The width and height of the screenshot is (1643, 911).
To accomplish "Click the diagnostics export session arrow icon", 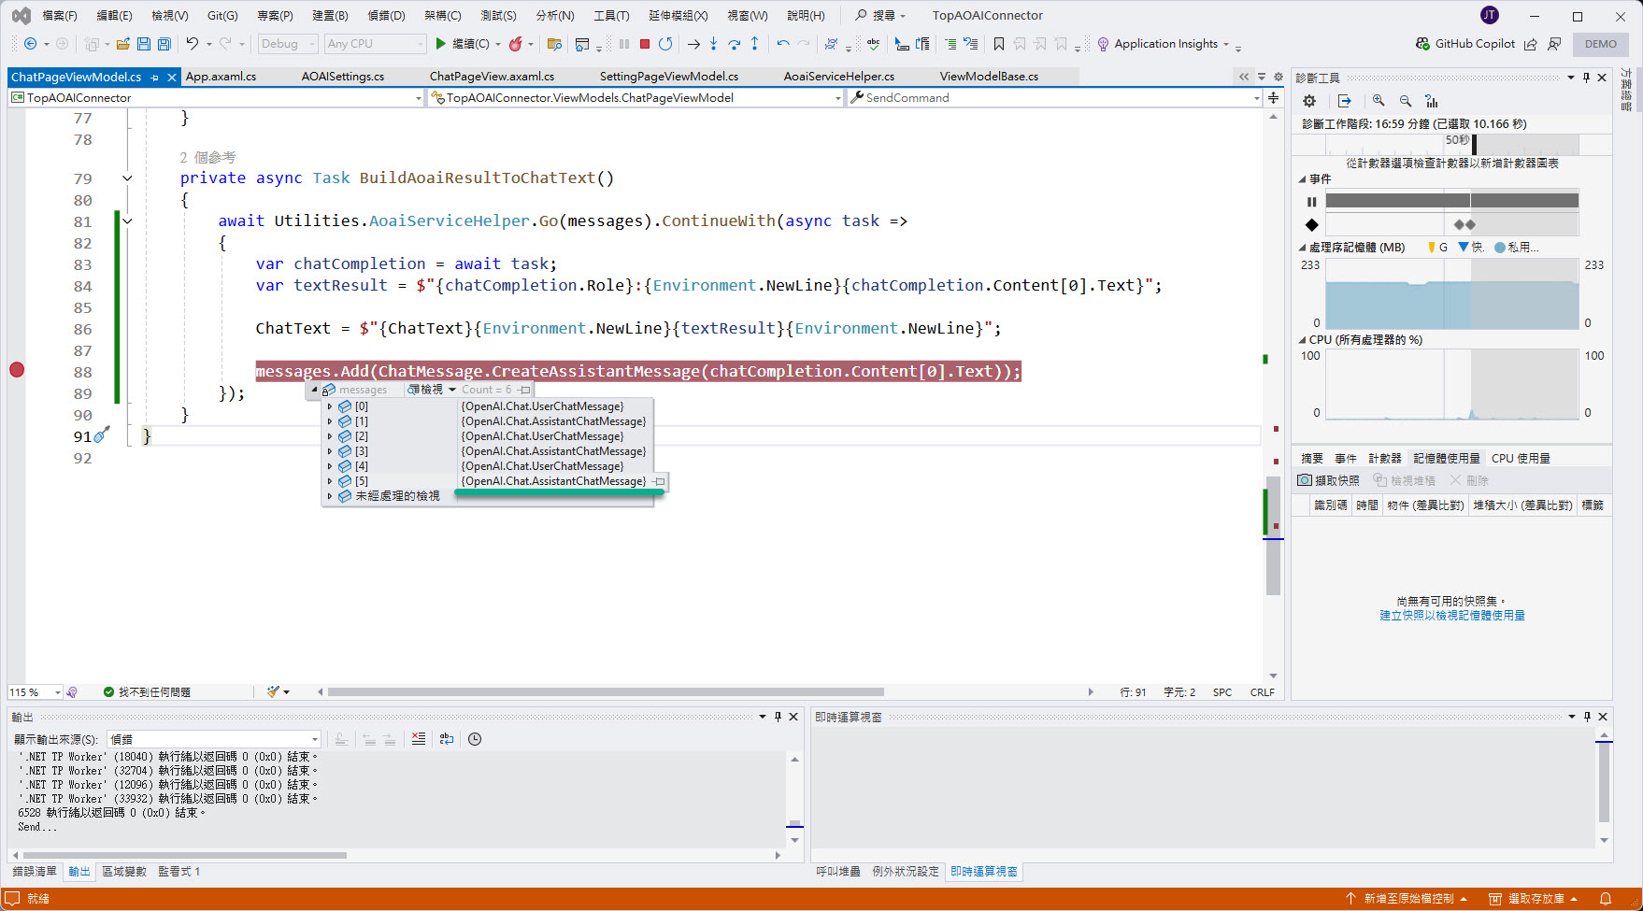I will coord(1345,101).
